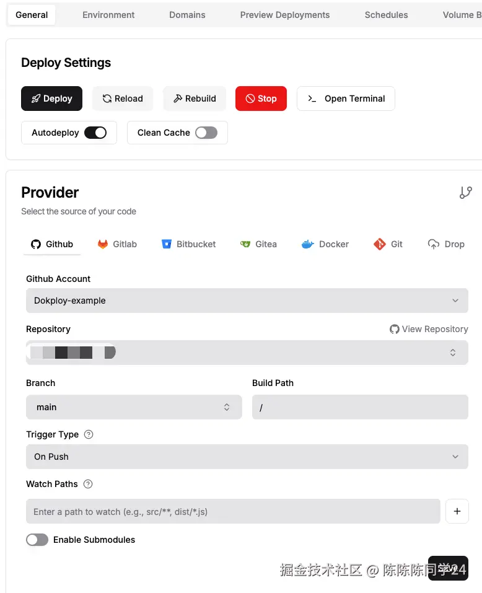Screen dimensions: 482x593
Task: Select the Git provider
Action: point(388,244)
